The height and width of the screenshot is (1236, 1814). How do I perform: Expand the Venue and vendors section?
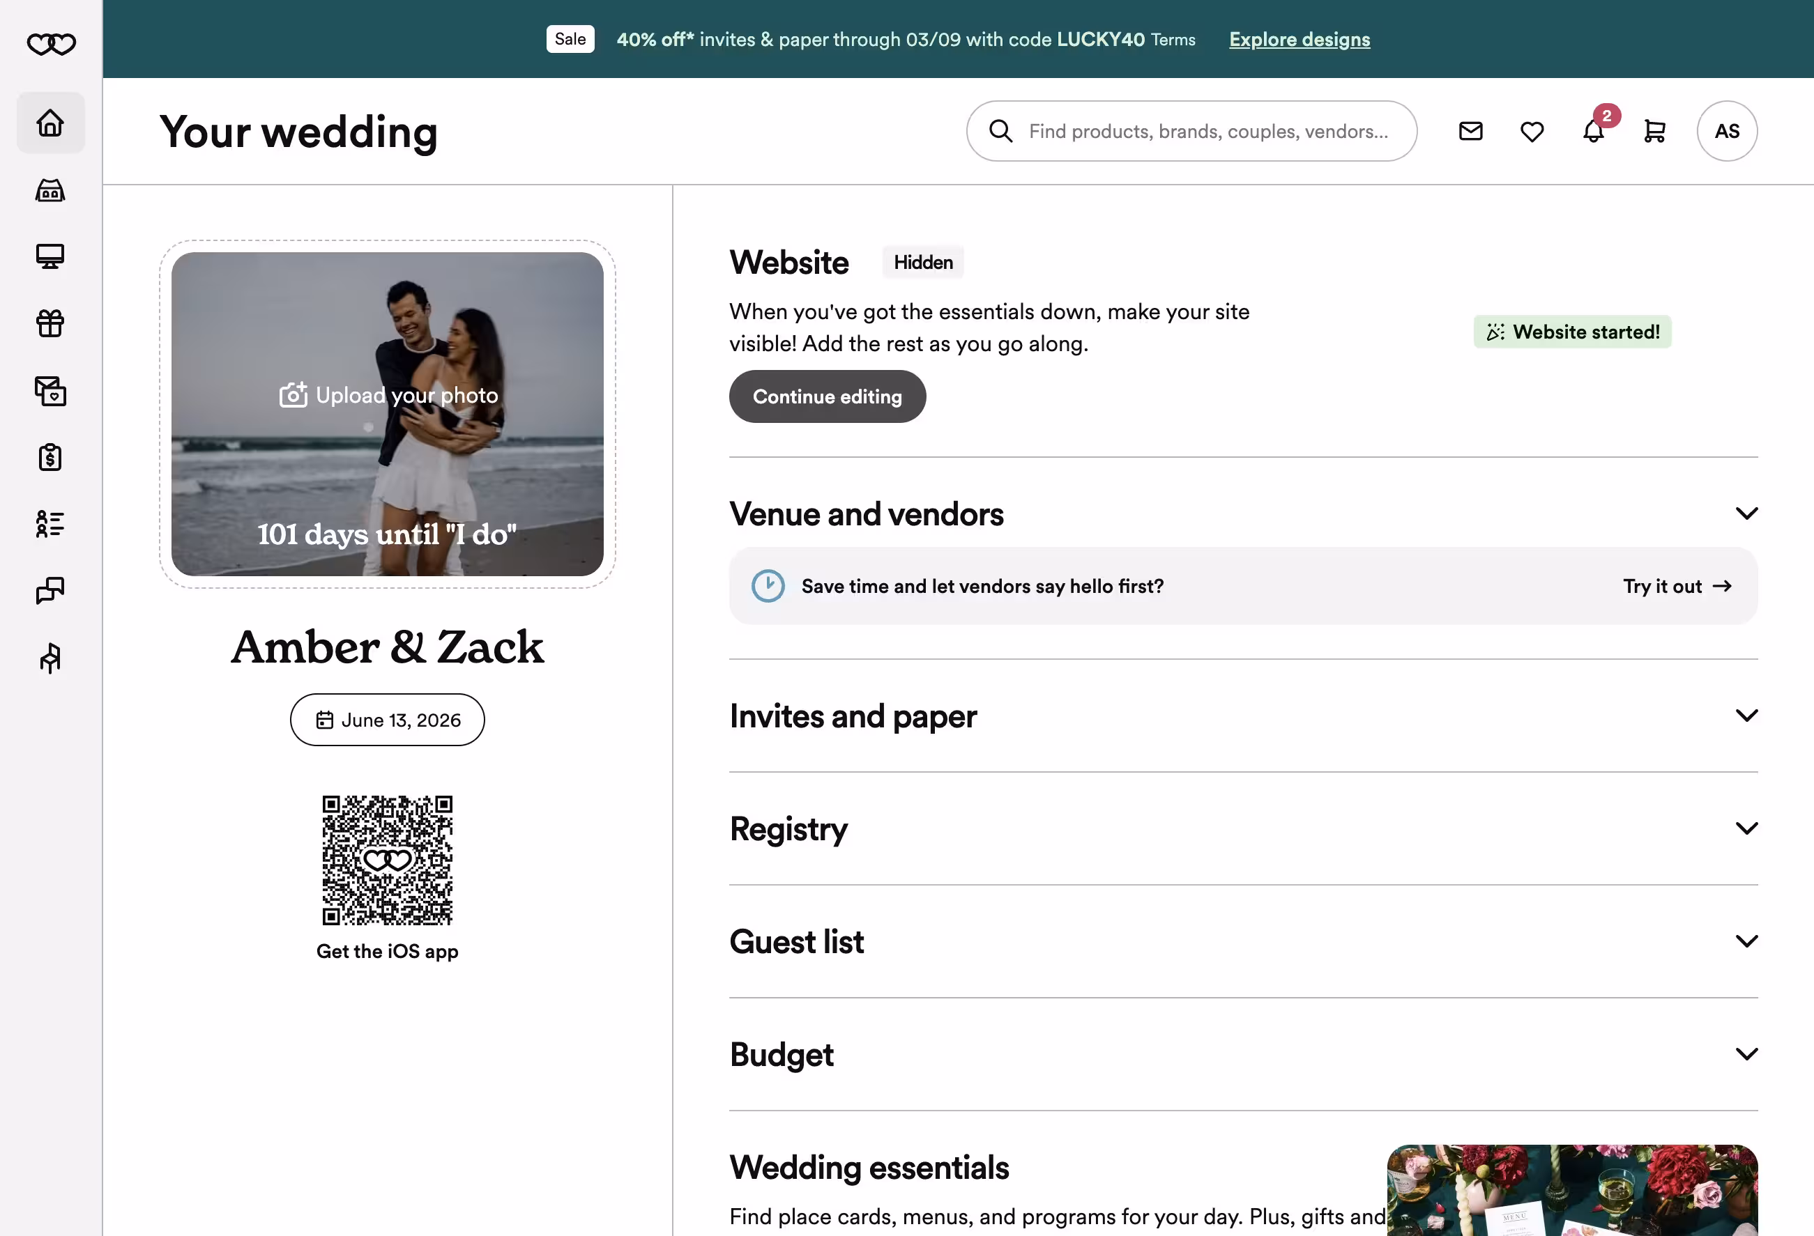1746,513
